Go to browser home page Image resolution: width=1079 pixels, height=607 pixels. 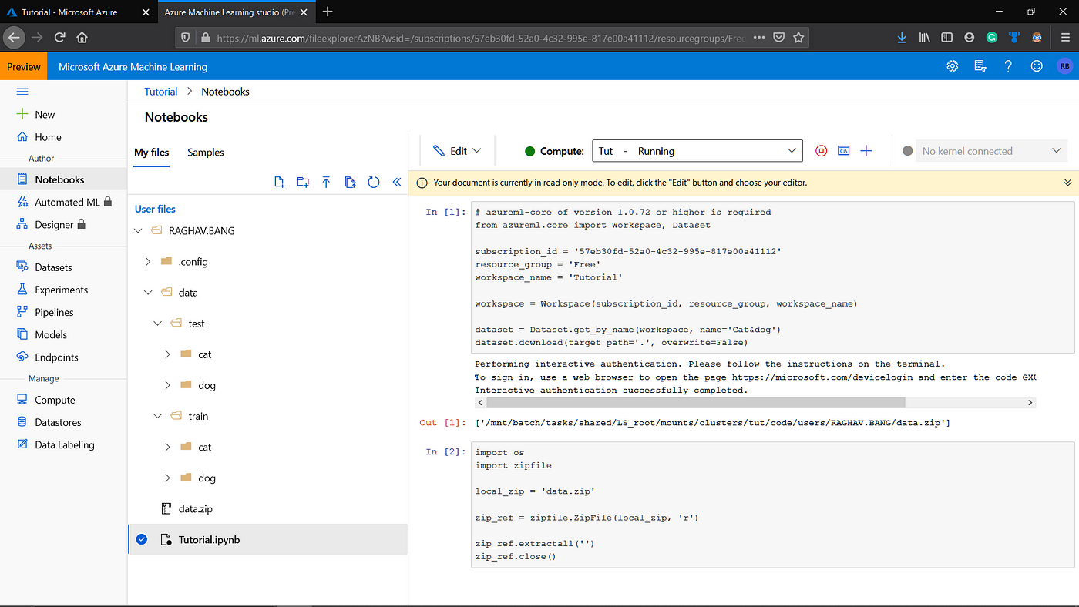[x=82, y=37]
